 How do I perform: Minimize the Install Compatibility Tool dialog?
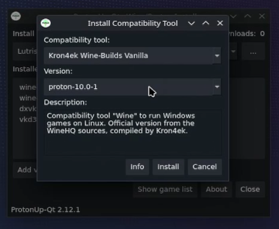coord(191,23)
